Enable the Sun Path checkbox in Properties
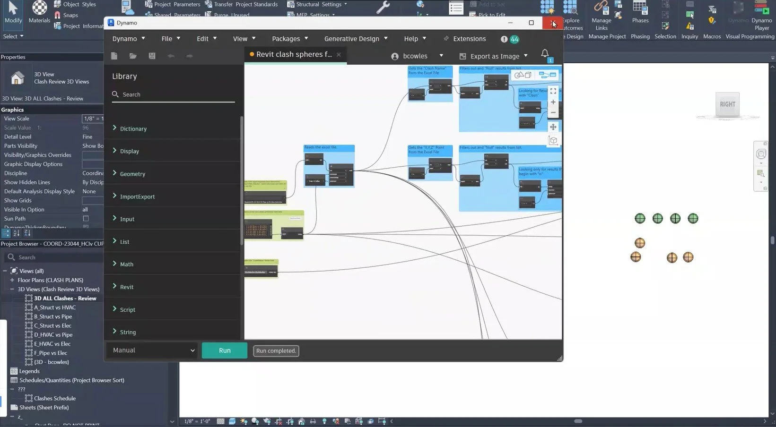Viewport: 776px width, 427px height. point(86,218)
